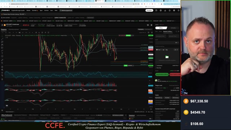Click the TradingView logo on chart

point(7,106)
